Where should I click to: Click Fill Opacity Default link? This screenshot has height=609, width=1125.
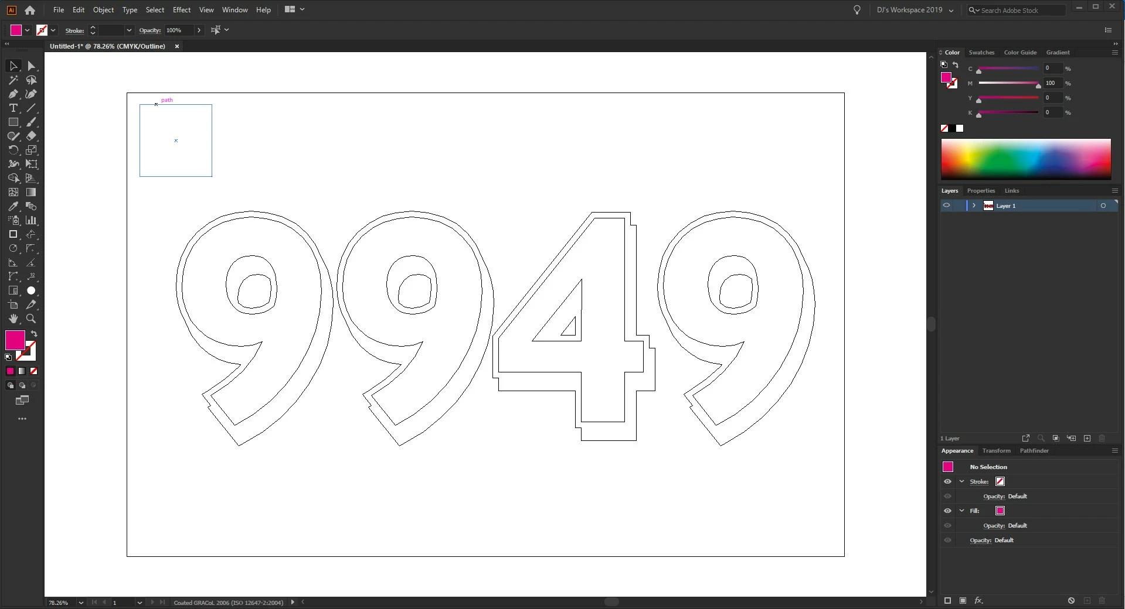[1005, 525]
